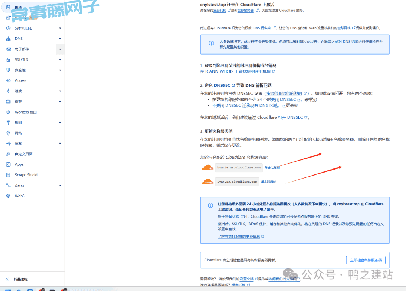Click the Zaraz icon in sidebar
Screen dimensions: 406x291
tap(8, 185)
